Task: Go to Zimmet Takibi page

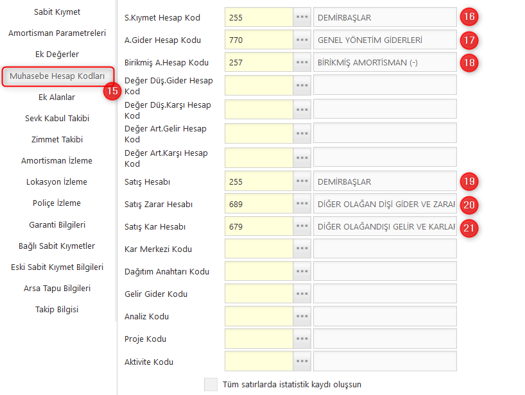Action: [x=57, y=139]
